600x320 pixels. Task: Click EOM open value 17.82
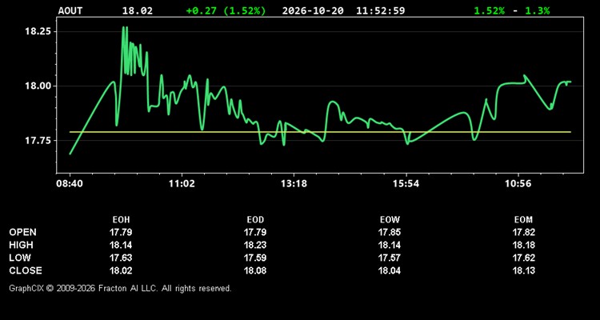pos(523,232)
